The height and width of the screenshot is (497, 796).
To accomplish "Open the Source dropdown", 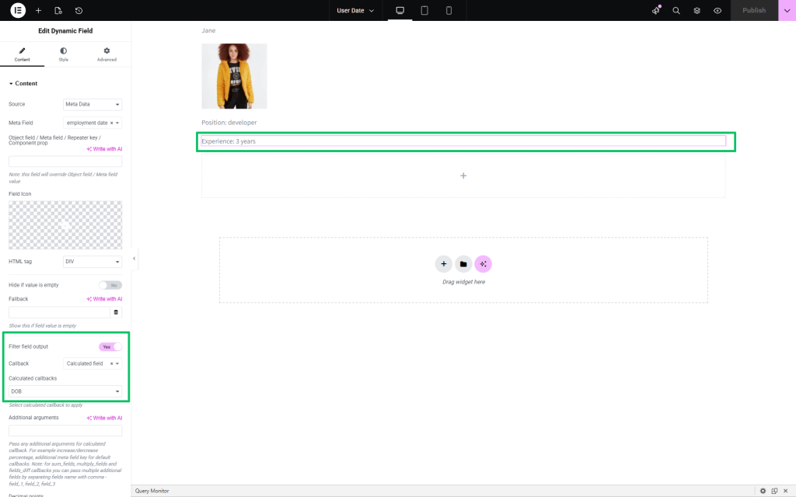I will coord(93,104).
